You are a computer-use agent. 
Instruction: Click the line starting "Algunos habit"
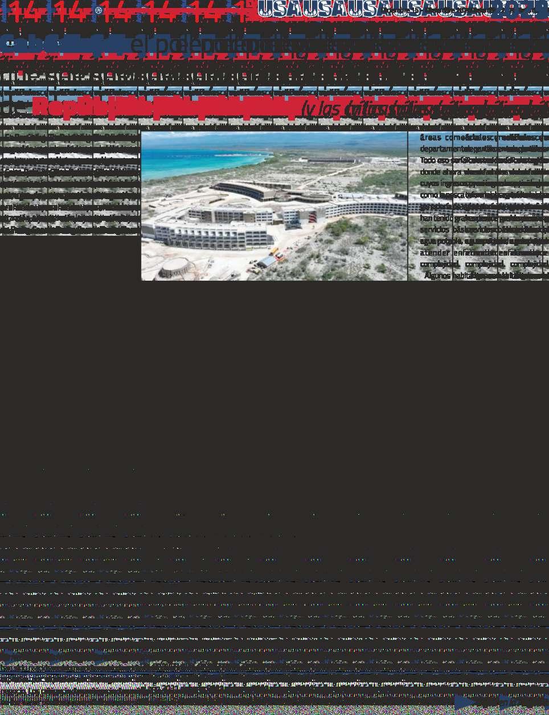[x=486, y=276]
